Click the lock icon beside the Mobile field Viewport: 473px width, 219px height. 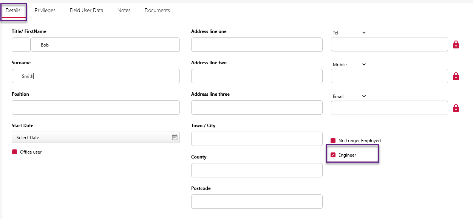(x=456, y=76)
